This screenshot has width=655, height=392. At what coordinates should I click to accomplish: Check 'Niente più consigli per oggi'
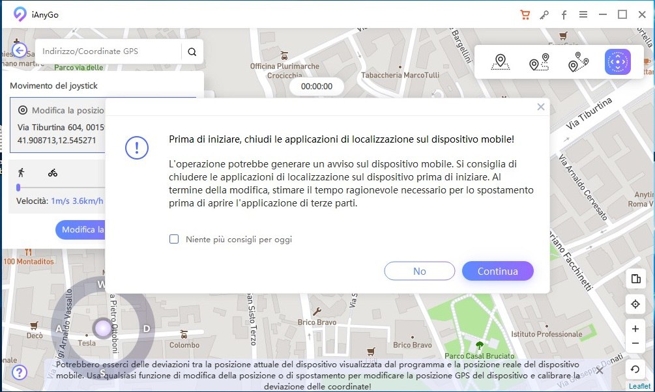tap(174, 239)
